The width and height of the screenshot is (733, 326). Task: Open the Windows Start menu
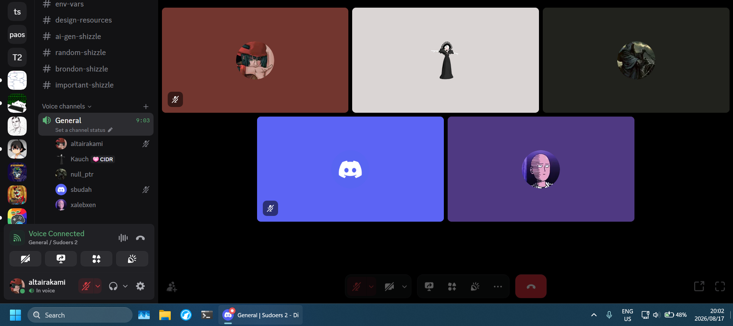(x=15, y=315)
